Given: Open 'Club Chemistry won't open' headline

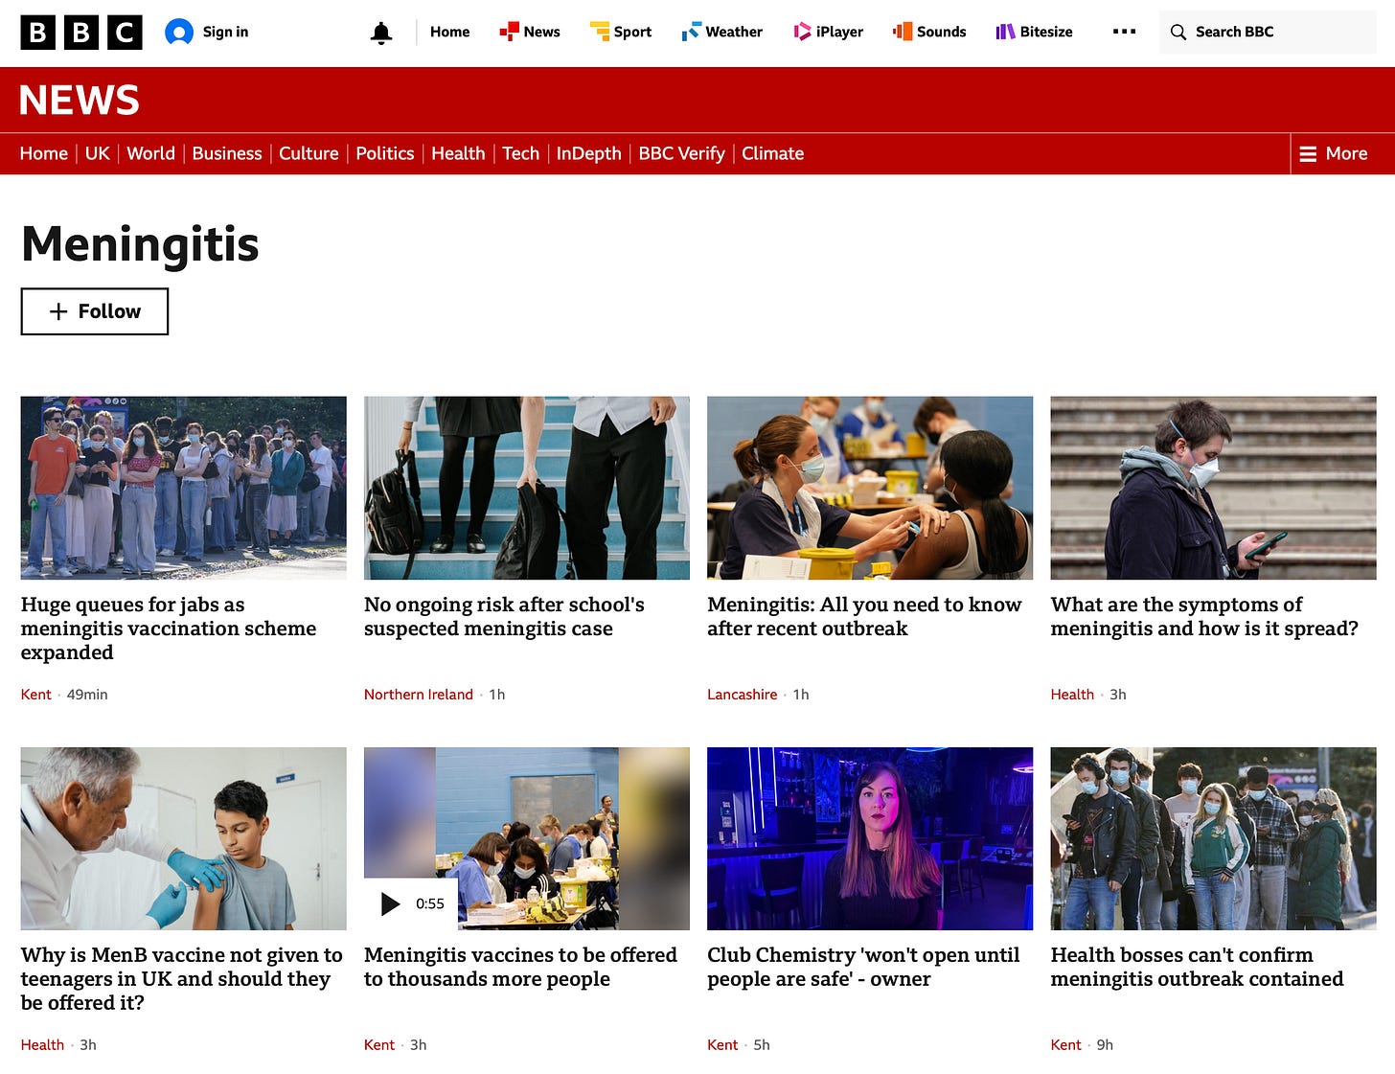Looking at the screenshot, I should [863, 968].
